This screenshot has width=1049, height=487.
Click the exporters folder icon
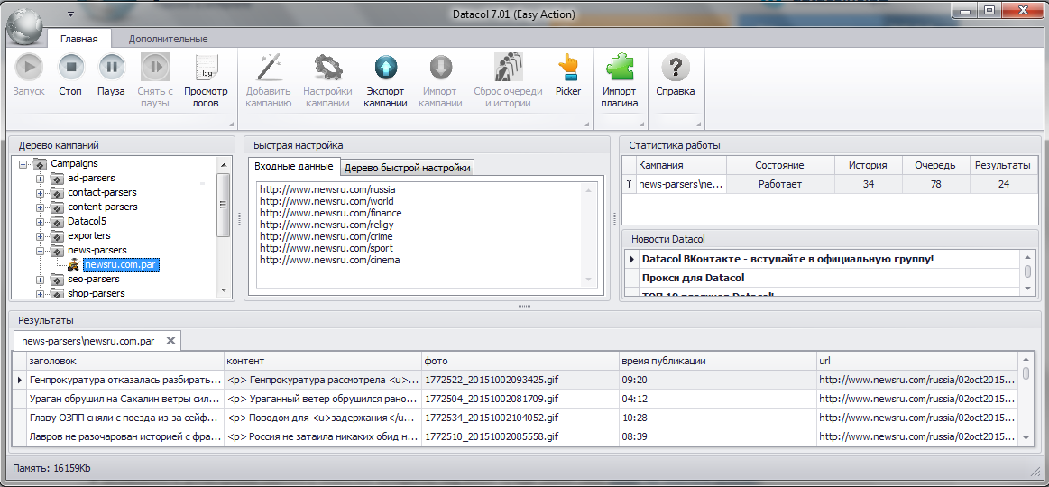[59, 236]
